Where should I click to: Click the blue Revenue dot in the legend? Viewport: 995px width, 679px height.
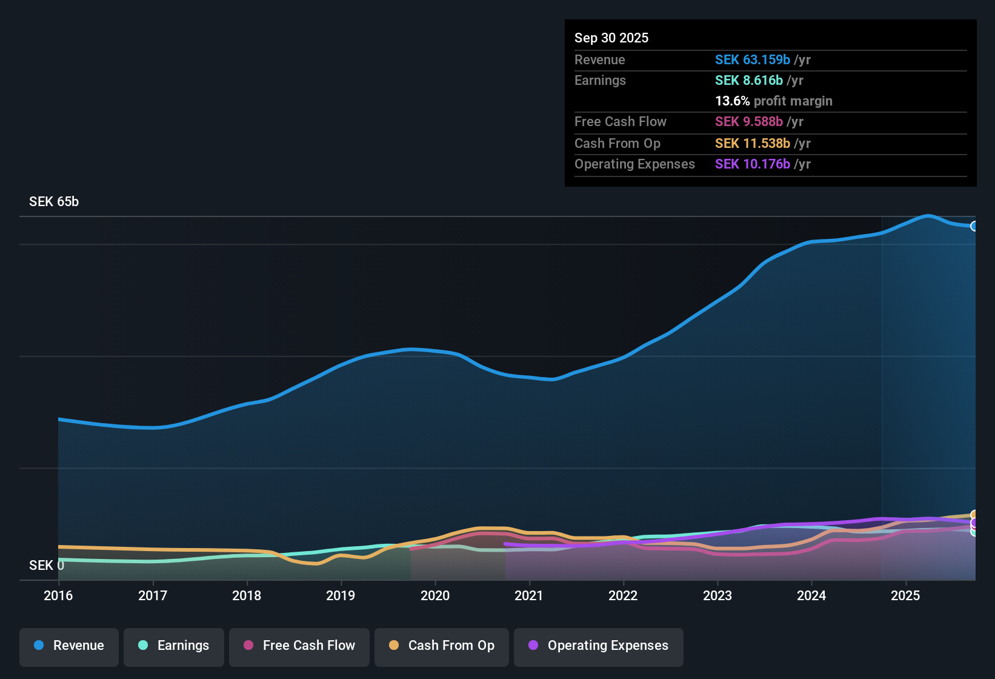click(x=38, y=646)
